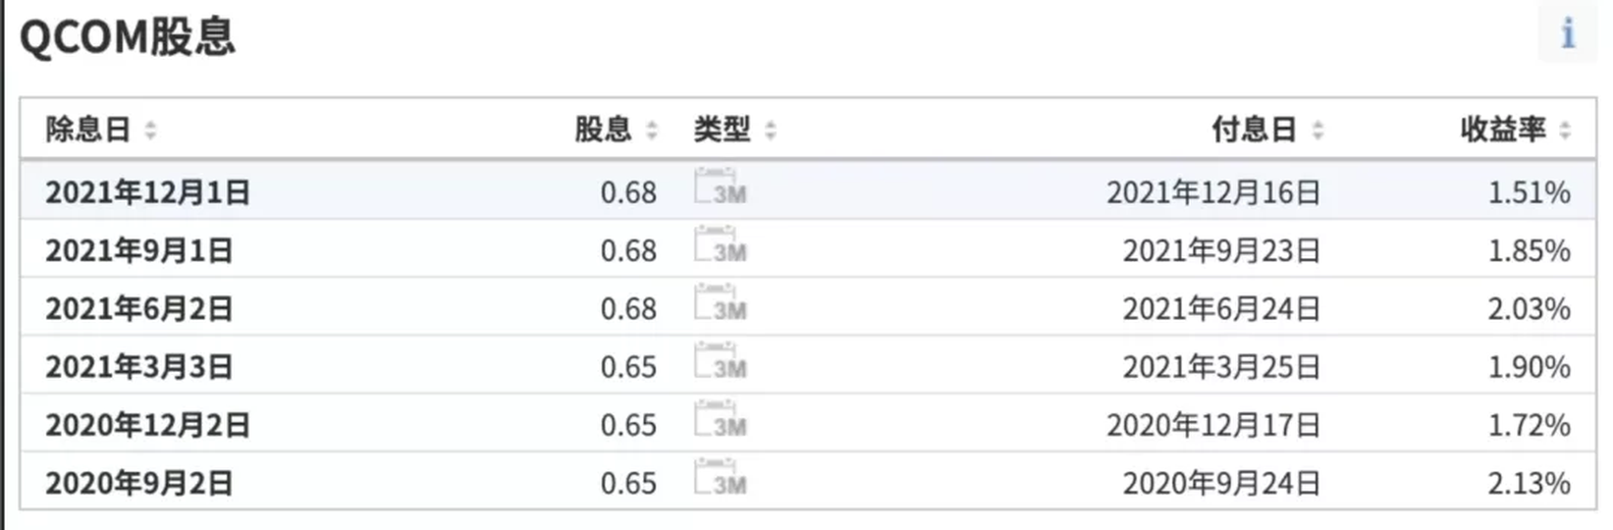Click the payment date 2021年9月23日
This screenshot has width=1613, height=530.
[x=1221, y=251]
